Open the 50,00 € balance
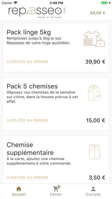The height and width of the screenshot is (199, 112). point(98,13)
